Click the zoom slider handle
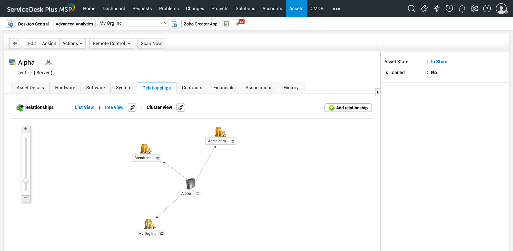Image resolution: width=513 pixels, height=251 pixels. point(26,180)
